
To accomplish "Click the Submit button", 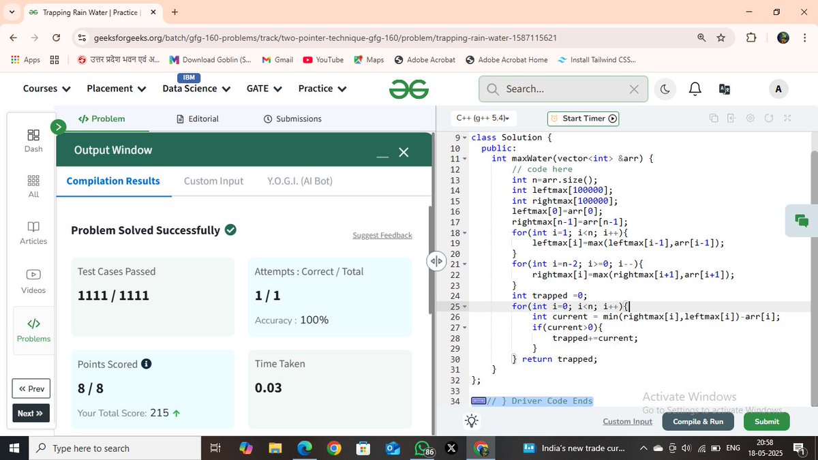I will coord(766,421).
